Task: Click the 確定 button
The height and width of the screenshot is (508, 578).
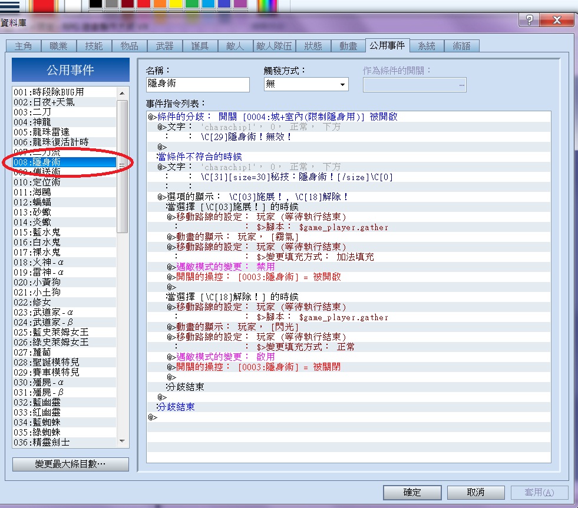Action: [x=412, y=492]
